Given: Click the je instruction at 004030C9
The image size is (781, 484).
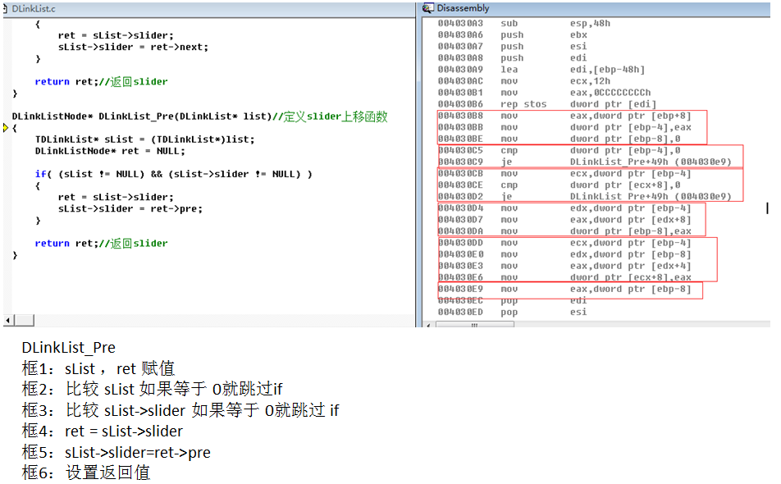Looking at the screenshot, I should click(585, 162).
